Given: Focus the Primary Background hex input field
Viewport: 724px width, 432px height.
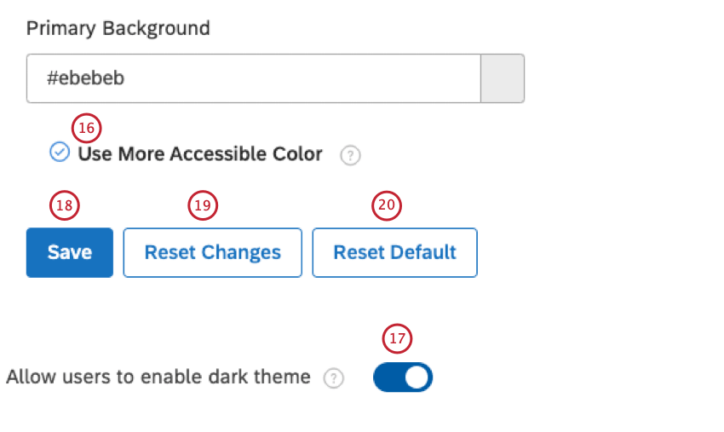Looking at the screenshot, I should 254,78.
